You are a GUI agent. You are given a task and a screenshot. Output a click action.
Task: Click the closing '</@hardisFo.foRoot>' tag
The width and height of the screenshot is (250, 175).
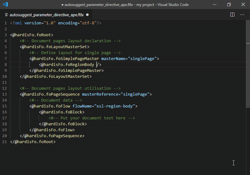[33, 142]
